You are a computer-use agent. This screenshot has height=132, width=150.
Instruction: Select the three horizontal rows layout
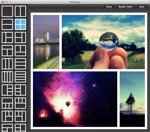(x=20, y=64)
